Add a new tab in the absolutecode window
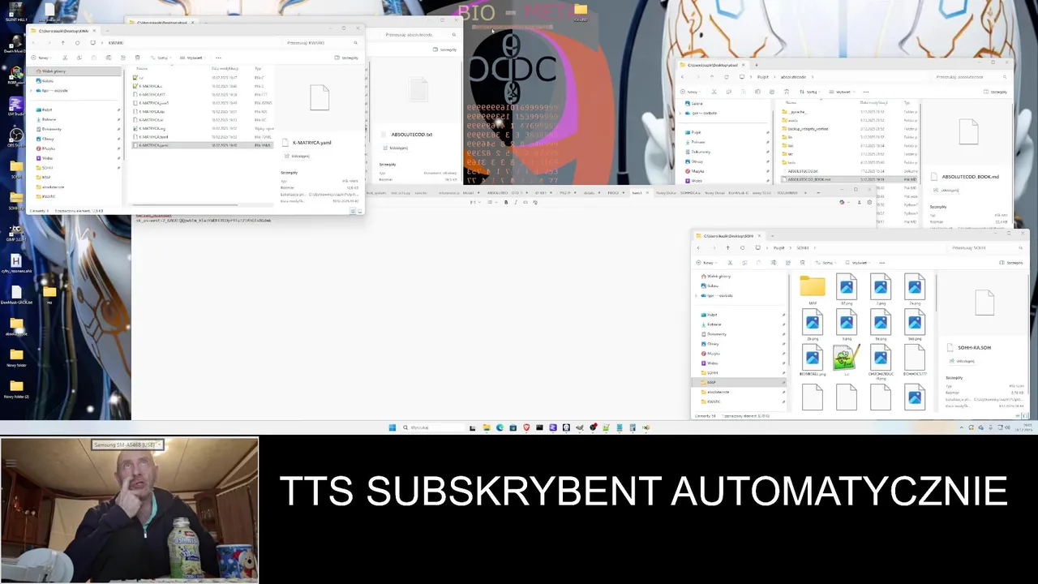Viewport: 1038px width, 584px height. [757, 65]
